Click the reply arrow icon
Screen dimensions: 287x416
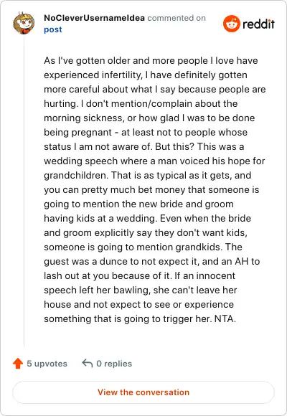click(x=88, y=363)
